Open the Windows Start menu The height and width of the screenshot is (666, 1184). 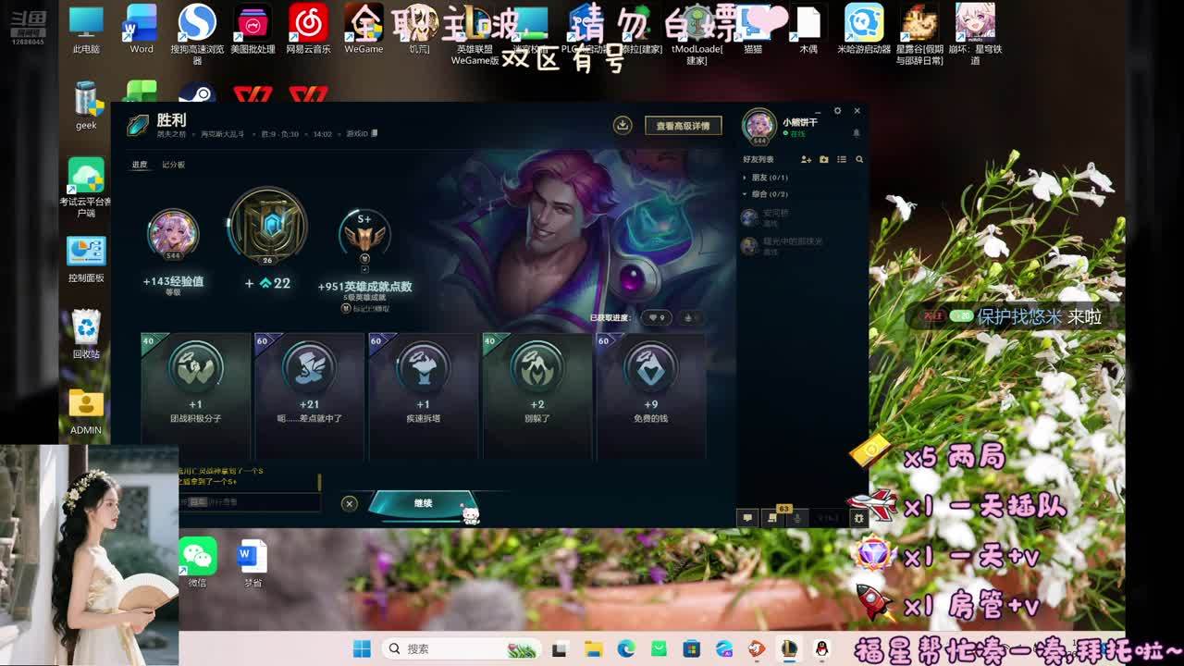coord(362,648)
